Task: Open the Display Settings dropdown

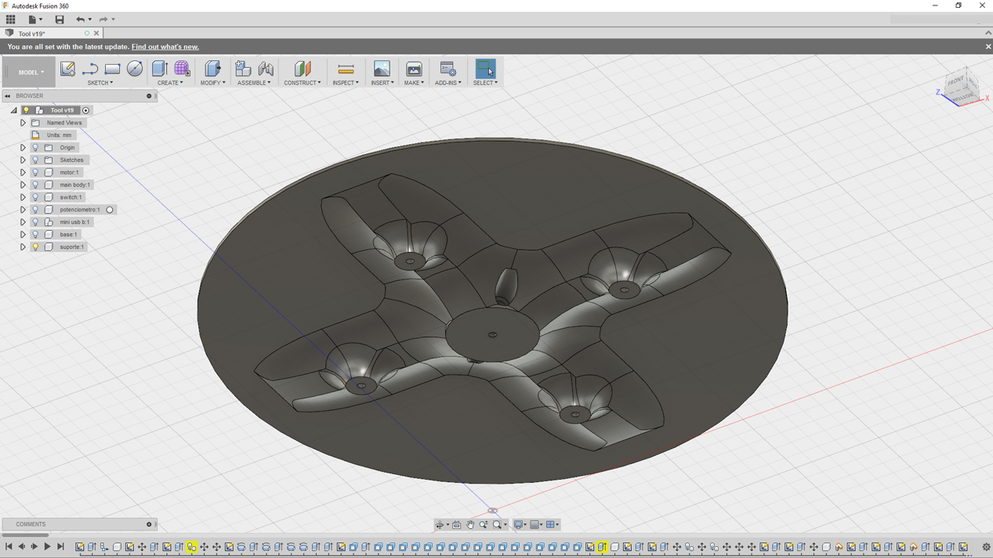Action: (x=520, y=524)
